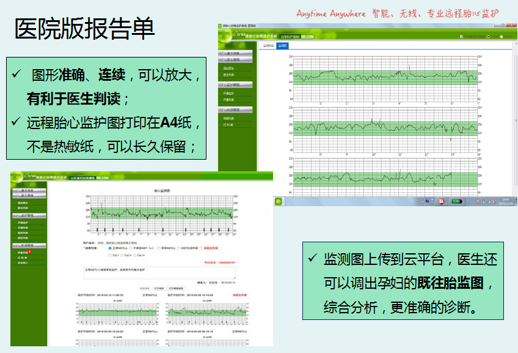The image size is (518, 353).
Task: Select the red 由医生判读 radio button
Action: tap(201, 248)
